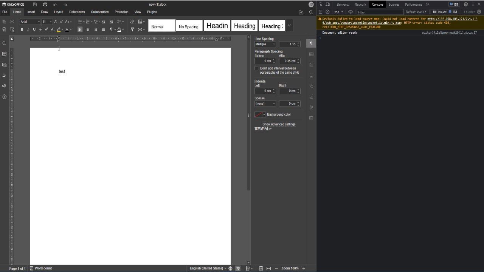Open the paragraph line spacing toolbar dropdown
Viewport: 484px width, 272px height.
(x=121, y=22)
